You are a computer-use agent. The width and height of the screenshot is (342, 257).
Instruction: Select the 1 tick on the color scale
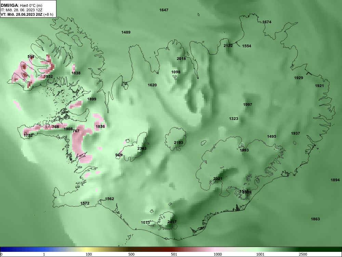44,255
